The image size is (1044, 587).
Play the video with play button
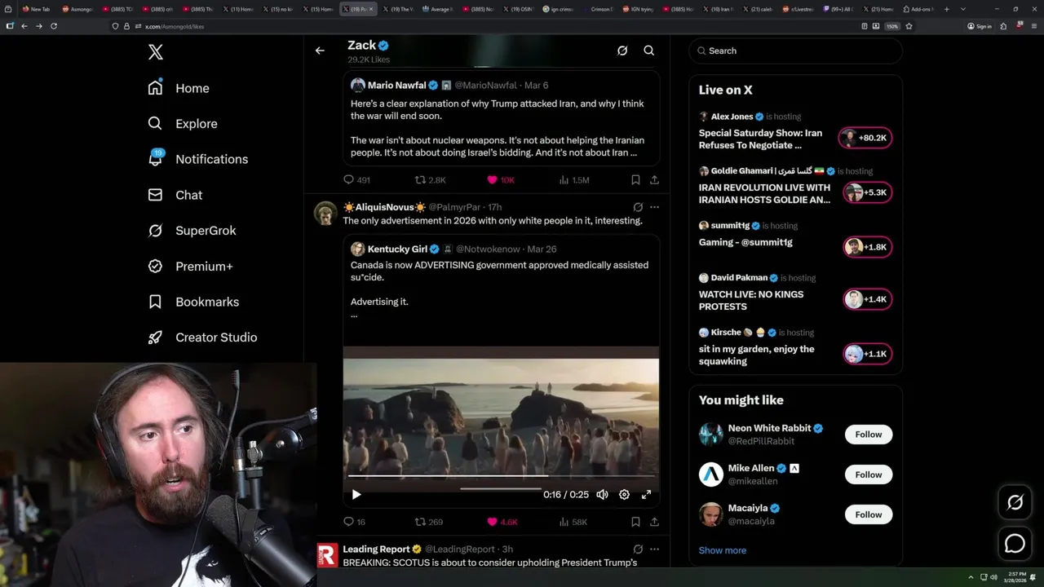point(356,494)
